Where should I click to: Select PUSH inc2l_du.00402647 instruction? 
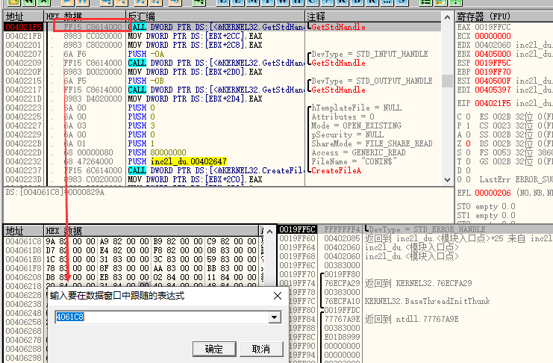177,161
